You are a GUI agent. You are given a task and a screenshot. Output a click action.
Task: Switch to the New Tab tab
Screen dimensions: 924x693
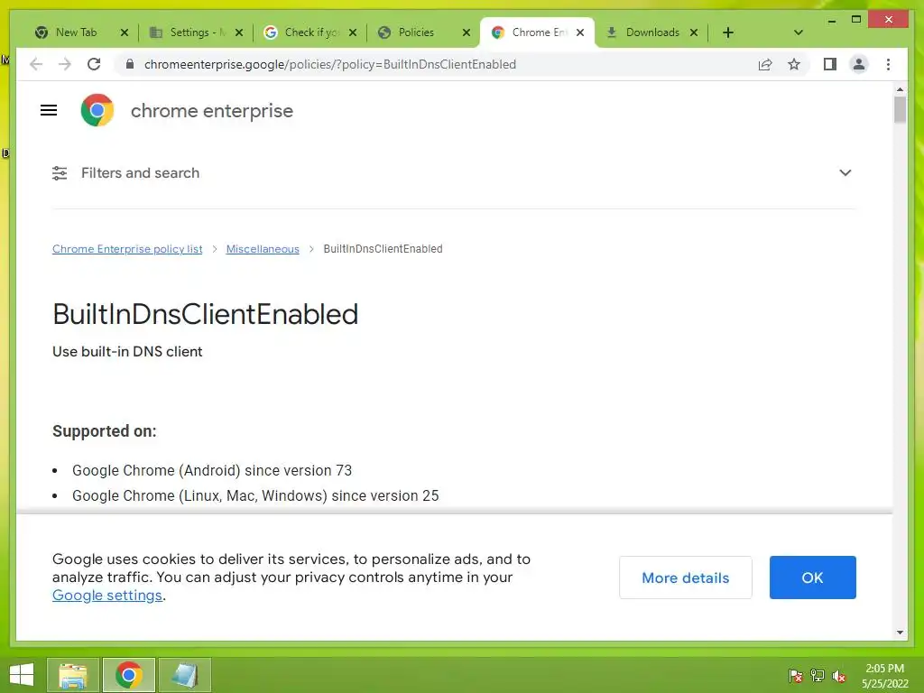pyautogui.click(x=76, y=32)
